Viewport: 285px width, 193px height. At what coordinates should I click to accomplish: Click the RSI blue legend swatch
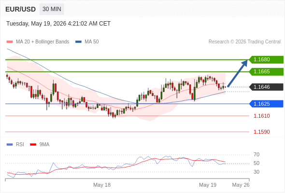tap(10, 145)
